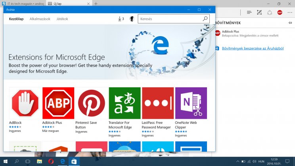The image size is (295, 166).
Task: Click Ingyenes under OneNote Web Clipper
Action: [x=181, y=135]
